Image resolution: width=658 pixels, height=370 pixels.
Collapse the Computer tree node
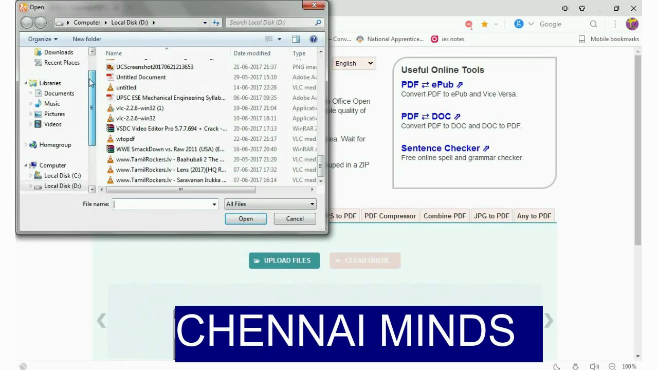tap(26, 165)
